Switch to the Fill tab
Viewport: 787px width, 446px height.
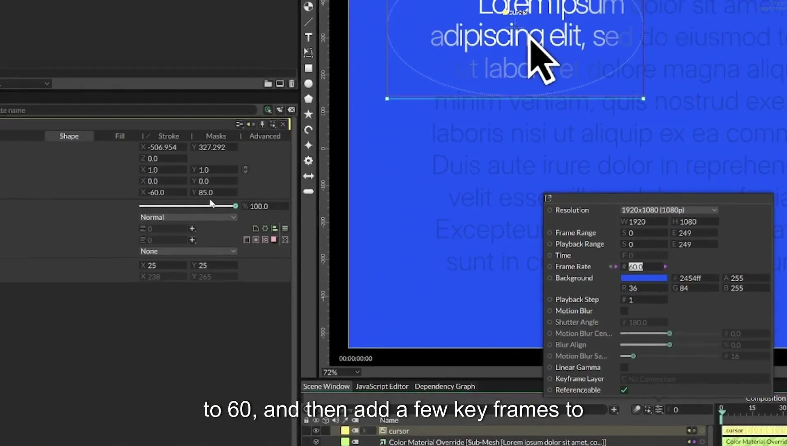(120, 136)
